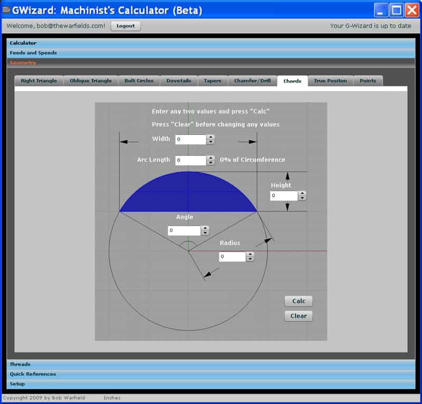Expand the Threads section
The width and height of the screenshot is (422, 404).
coord(20,364)
